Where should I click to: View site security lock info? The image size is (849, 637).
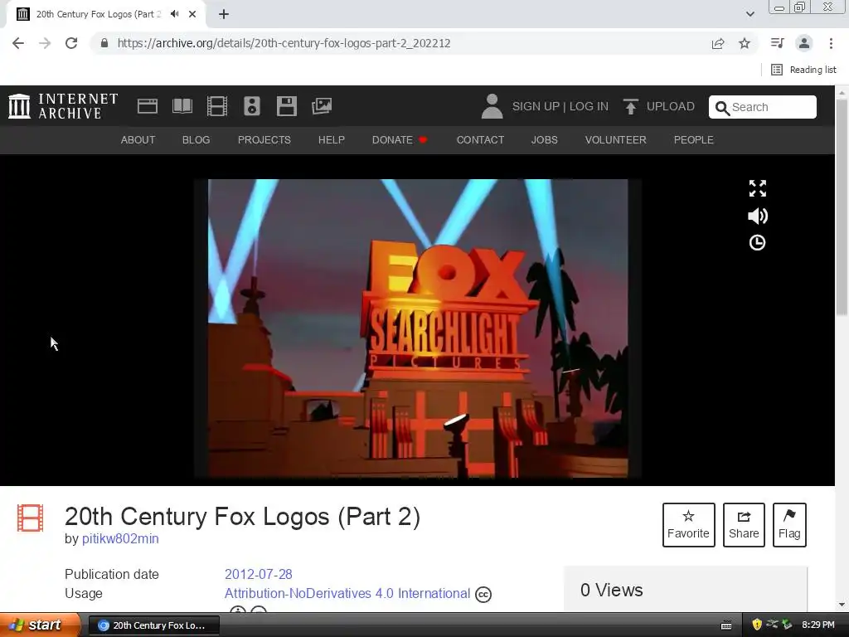click(104, 43)
